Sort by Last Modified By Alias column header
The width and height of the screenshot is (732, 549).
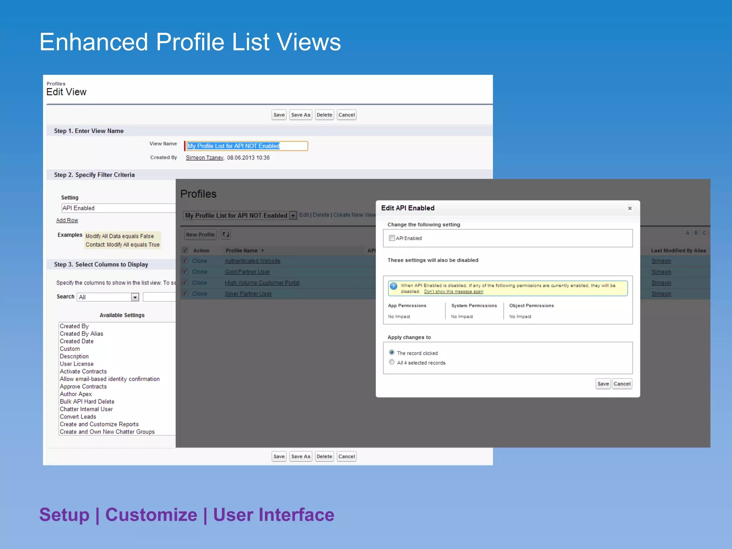pos(678,251)
